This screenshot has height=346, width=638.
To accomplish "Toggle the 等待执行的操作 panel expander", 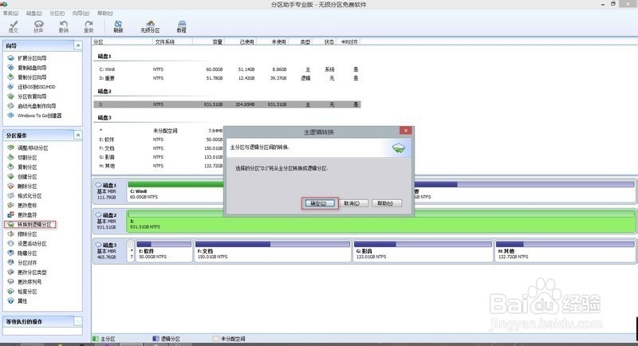I will [x=78, y=321].
